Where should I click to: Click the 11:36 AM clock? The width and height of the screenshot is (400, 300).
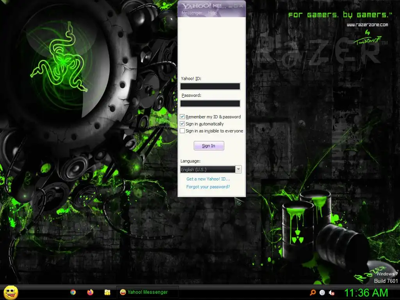coord(366,293)
